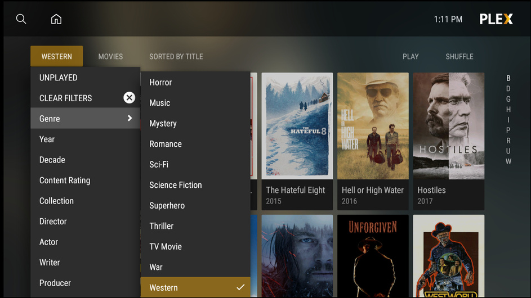Choose Horror genre
Viewport: 531px width, 298px height.
(x=195, y=82)
